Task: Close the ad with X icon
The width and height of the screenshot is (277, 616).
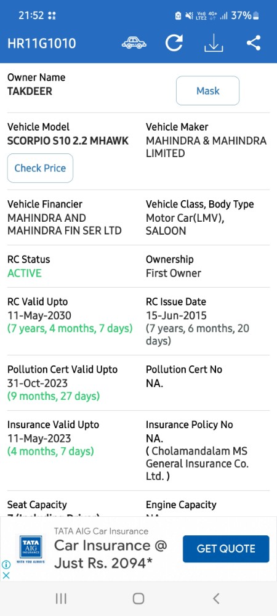Action: pos(6,575)
